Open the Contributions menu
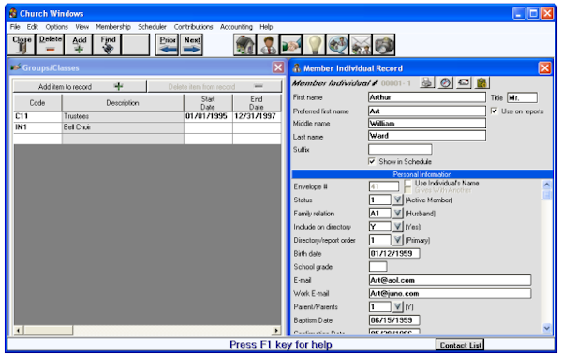Screen dimensions: 562x356 [193, 27]
